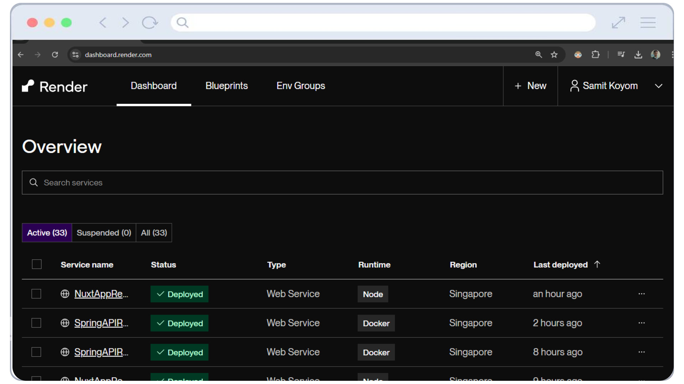Click the Env Groups menu item
This screenshot has height=384, width=684.
[301, 86]
